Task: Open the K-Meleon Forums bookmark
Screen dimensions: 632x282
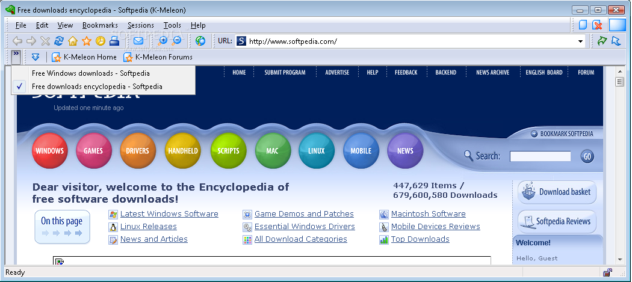Action: pos(158,57)
